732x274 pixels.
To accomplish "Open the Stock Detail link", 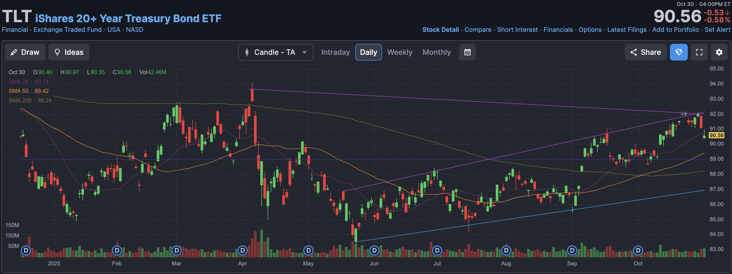I will pos(440,30).
